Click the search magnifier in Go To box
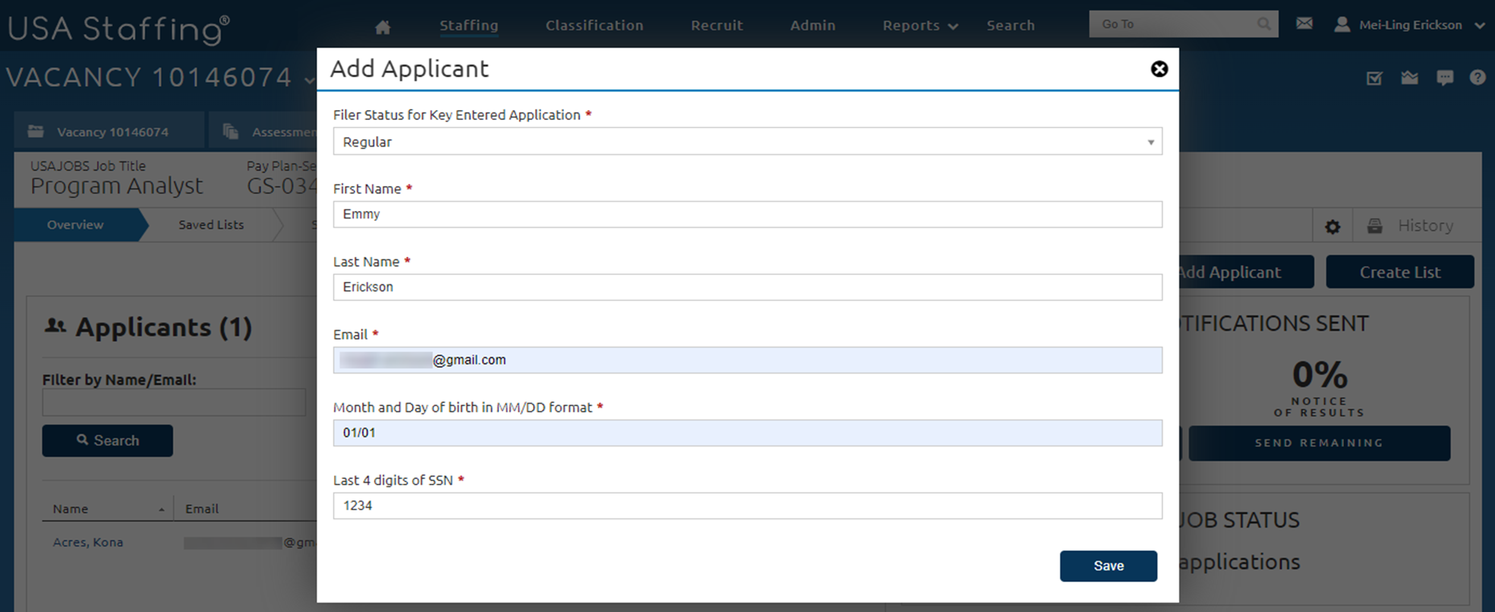The image size is (1495, 612). (1263, 24)
